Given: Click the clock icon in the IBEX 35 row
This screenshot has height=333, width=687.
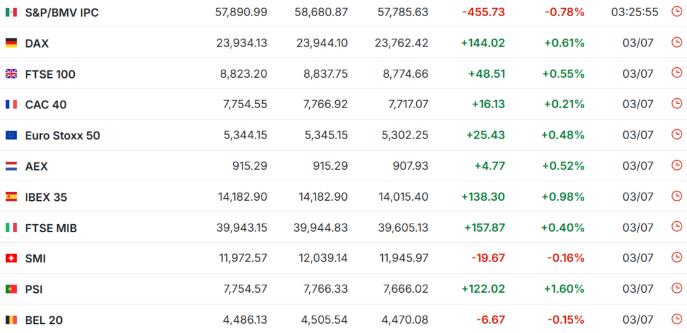Looking at the screenshot, I should 676,196.
